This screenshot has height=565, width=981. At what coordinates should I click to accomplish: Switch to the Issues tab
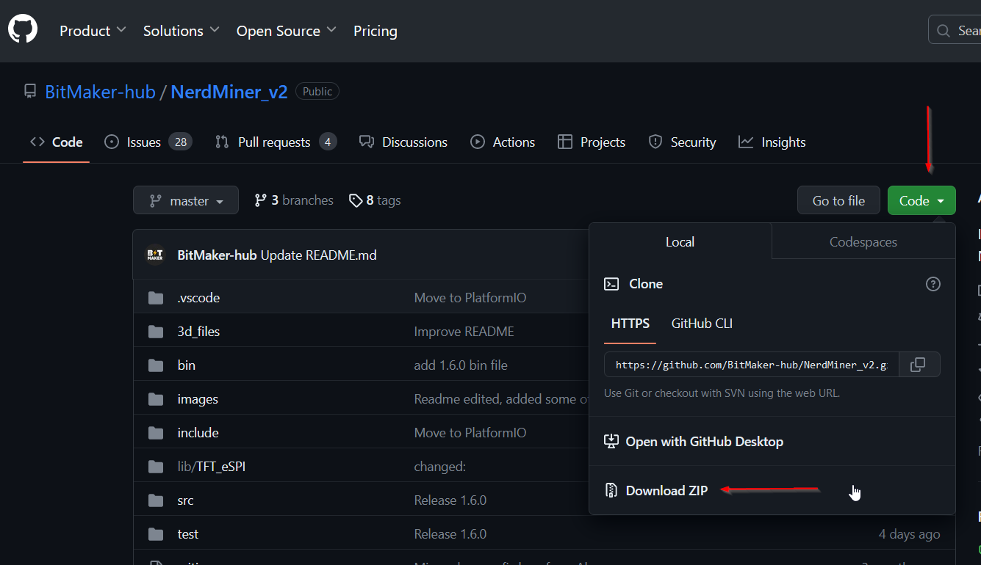tap(148, 142)
